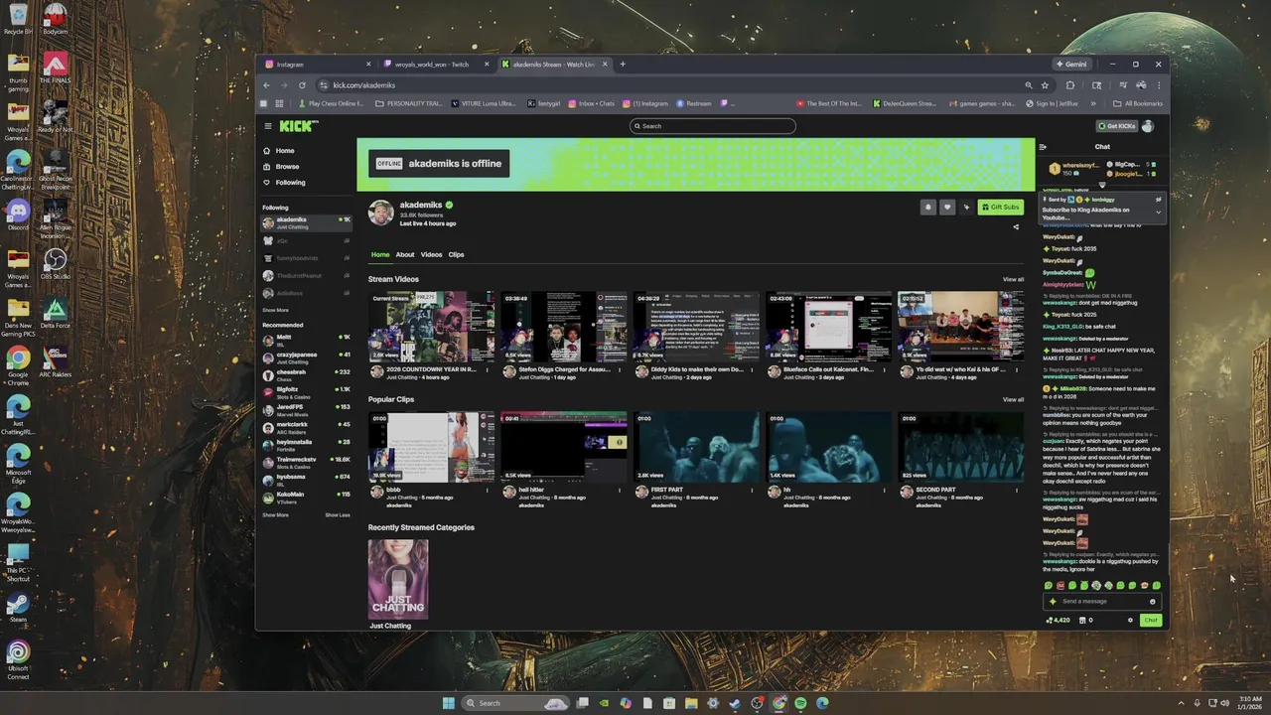1271x715 pixels.
Task: Open SECOND PART clip thumbnail
Action: coord(961,447)
